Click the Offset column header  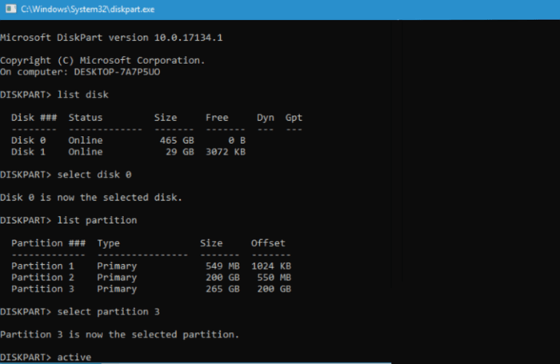pyautogui.click(x=268, y=242)
